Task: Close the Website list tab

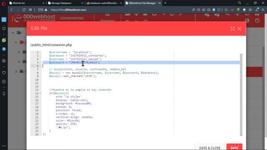Action: click(43, 3)
